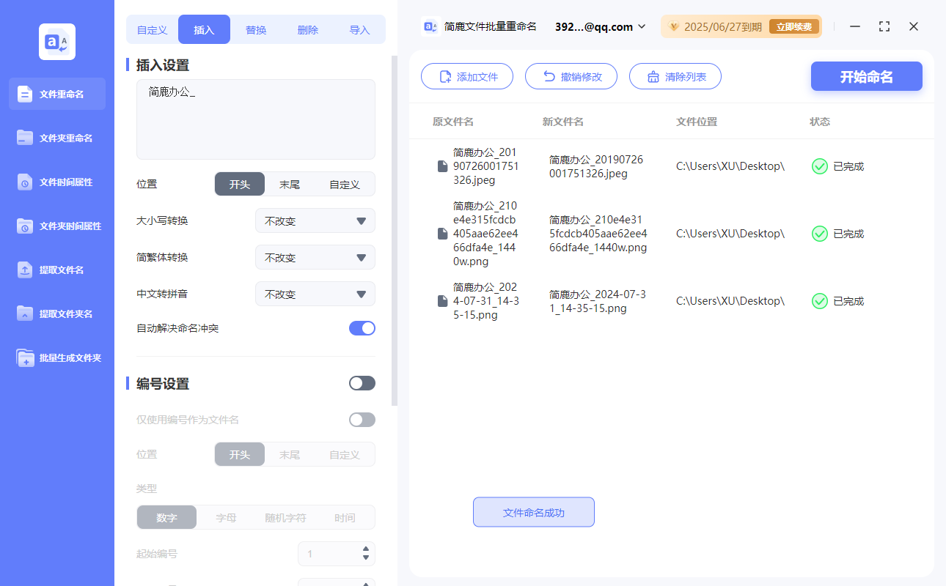The image size is (946, 586).
Task: Switch to the 删除 tab
Action: click(307, 29)
